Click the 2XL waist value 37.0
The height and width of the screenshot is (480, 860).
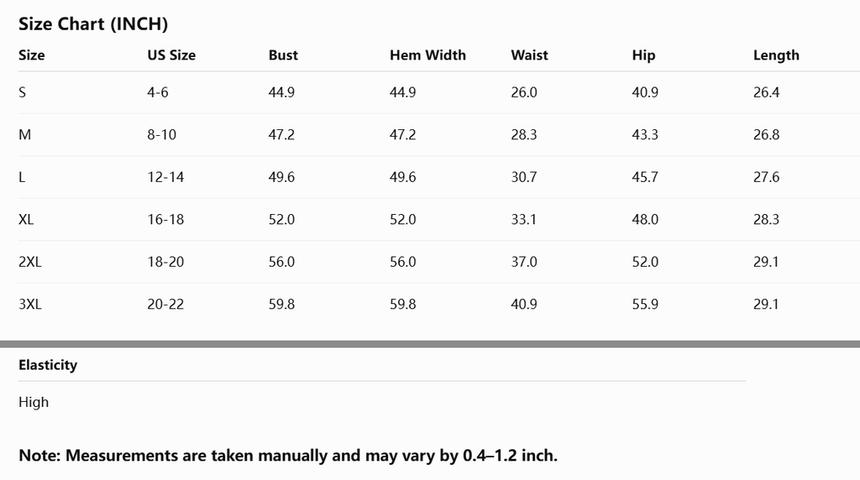524,262
